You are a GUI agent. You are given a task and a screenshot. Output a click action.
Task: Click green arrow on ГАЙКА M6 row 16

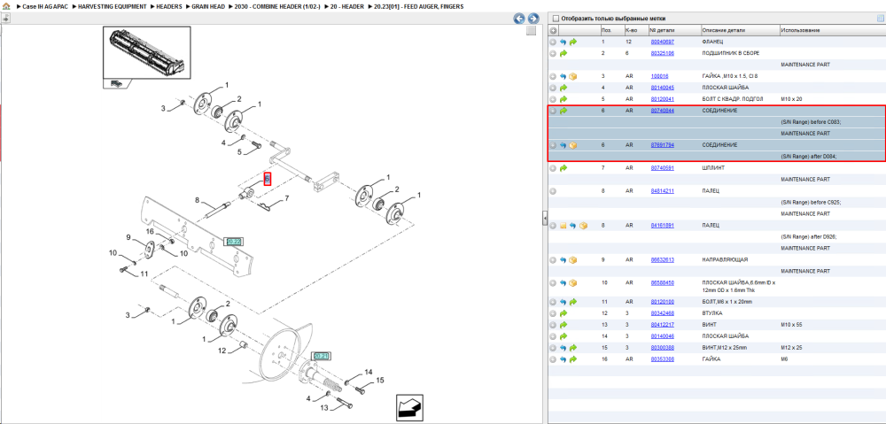[x=573, y=358]
